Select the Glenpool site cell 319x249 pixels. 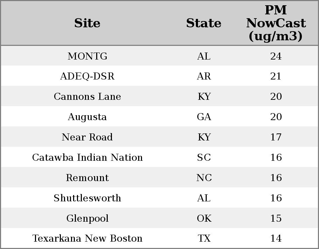coord(87,219)
